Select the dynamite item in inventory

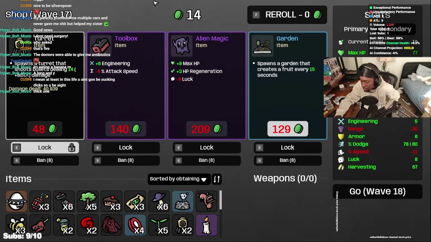coord(40,201)
